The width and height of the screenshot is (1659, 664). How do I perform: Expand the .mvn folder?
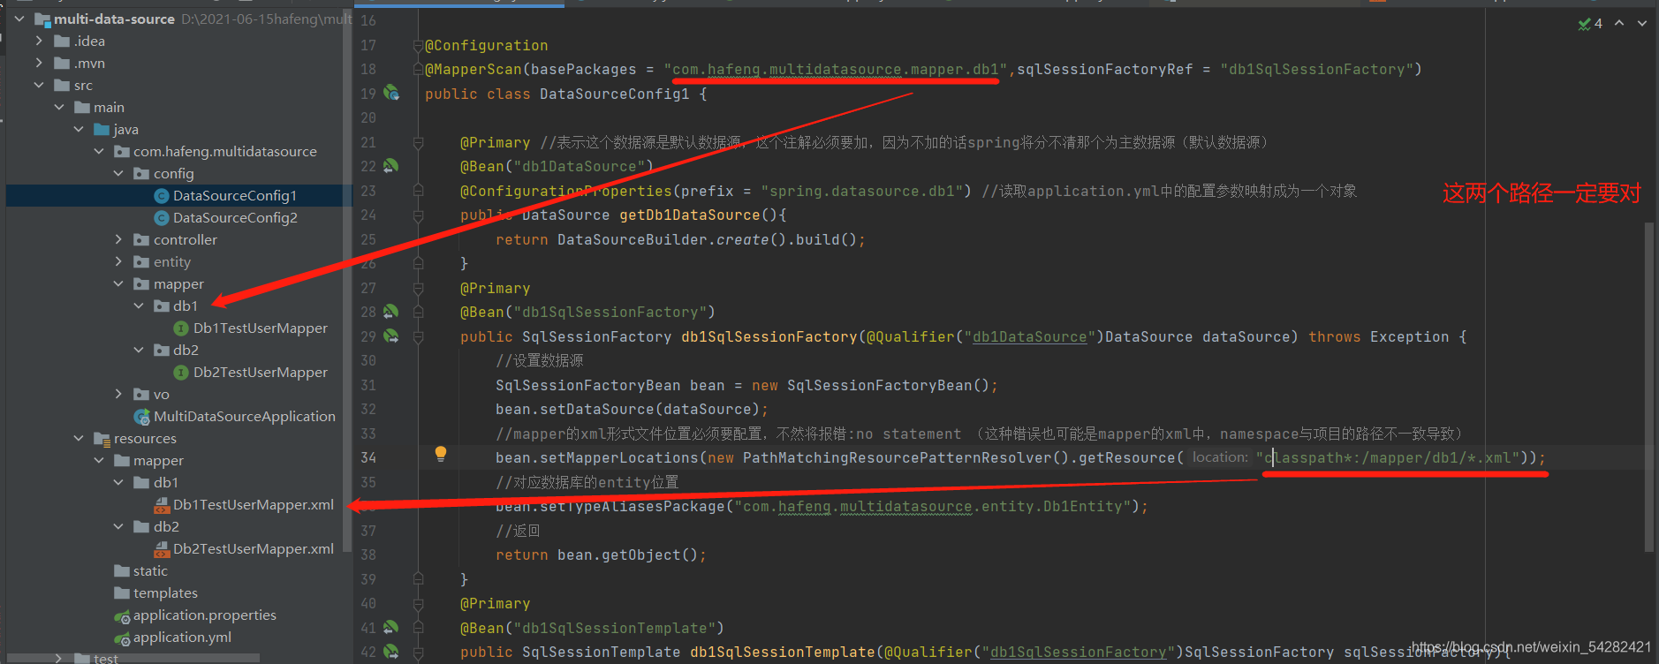point(39,63)
